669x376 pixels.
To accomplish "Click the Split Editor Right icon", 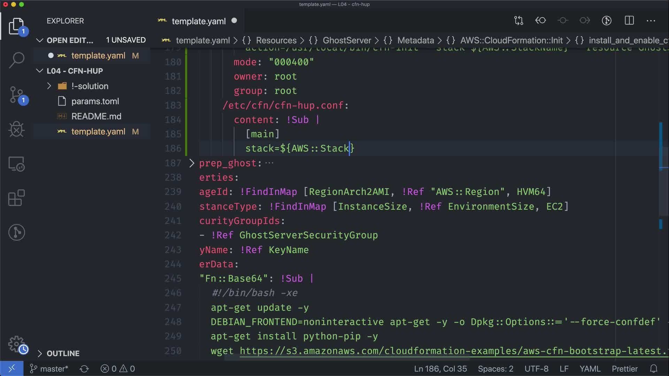I will (629, 21).
